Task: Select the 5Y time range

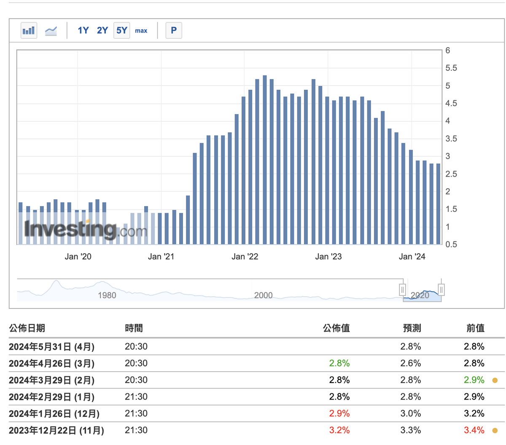Action: pyautogui.click(x=121, y=30)
